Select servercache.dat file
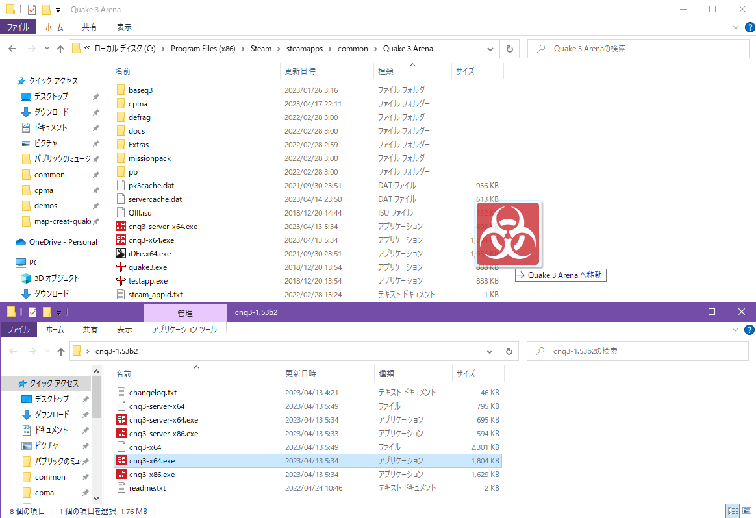 click(x=155, y=199)
